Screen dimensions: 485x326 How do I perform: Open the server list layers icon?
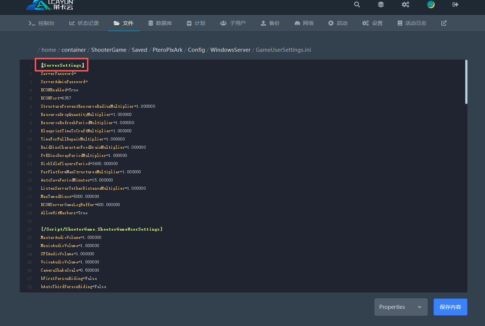coord(381,4)
